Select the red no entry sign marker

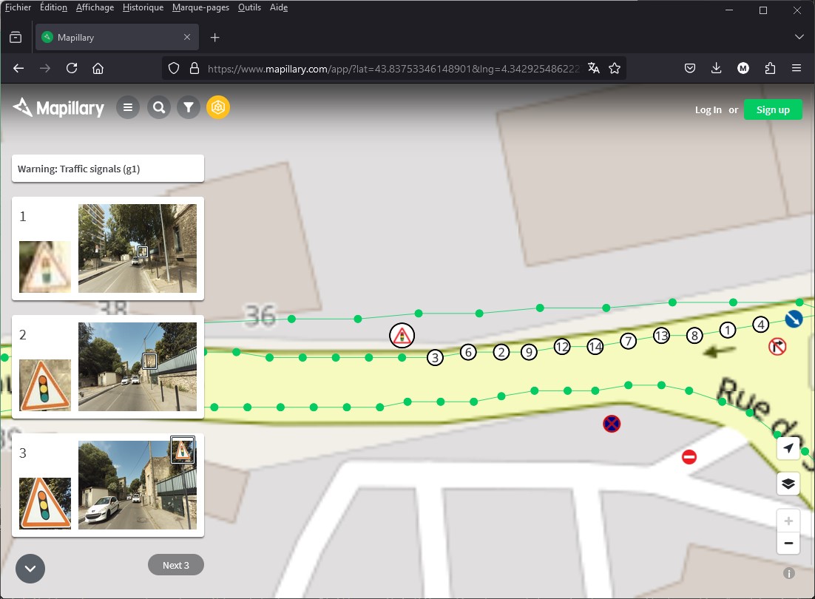point(689,457)
